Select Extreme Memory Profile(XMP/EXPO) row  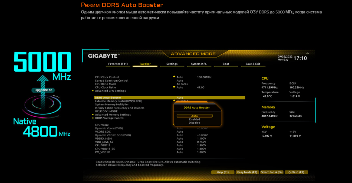119,101
